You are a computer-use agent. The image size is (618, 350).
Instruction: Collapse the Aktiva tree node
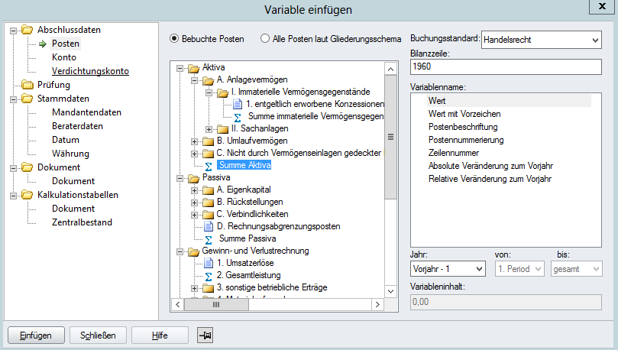(x=180, y=68)
